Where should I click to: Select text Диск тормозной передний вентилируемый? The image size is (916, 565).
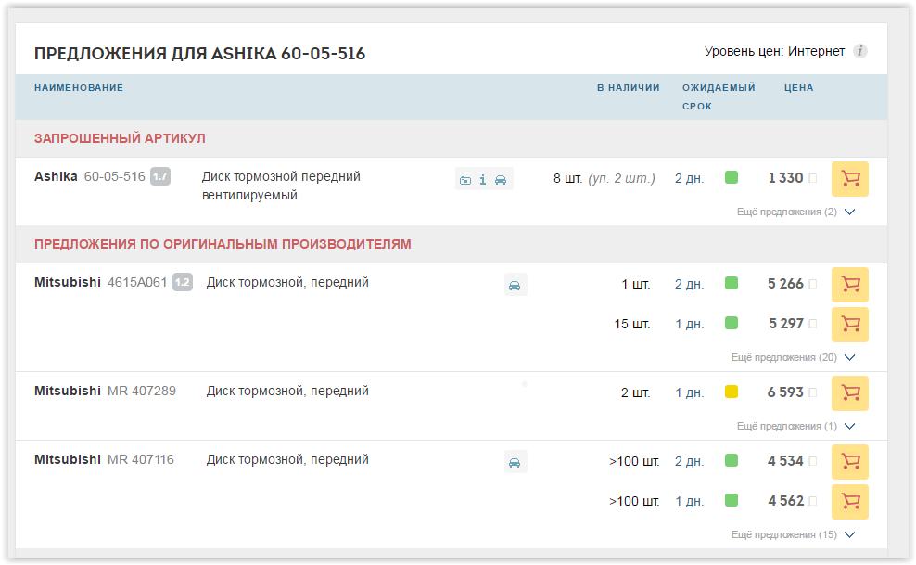(x=281, y=186)
